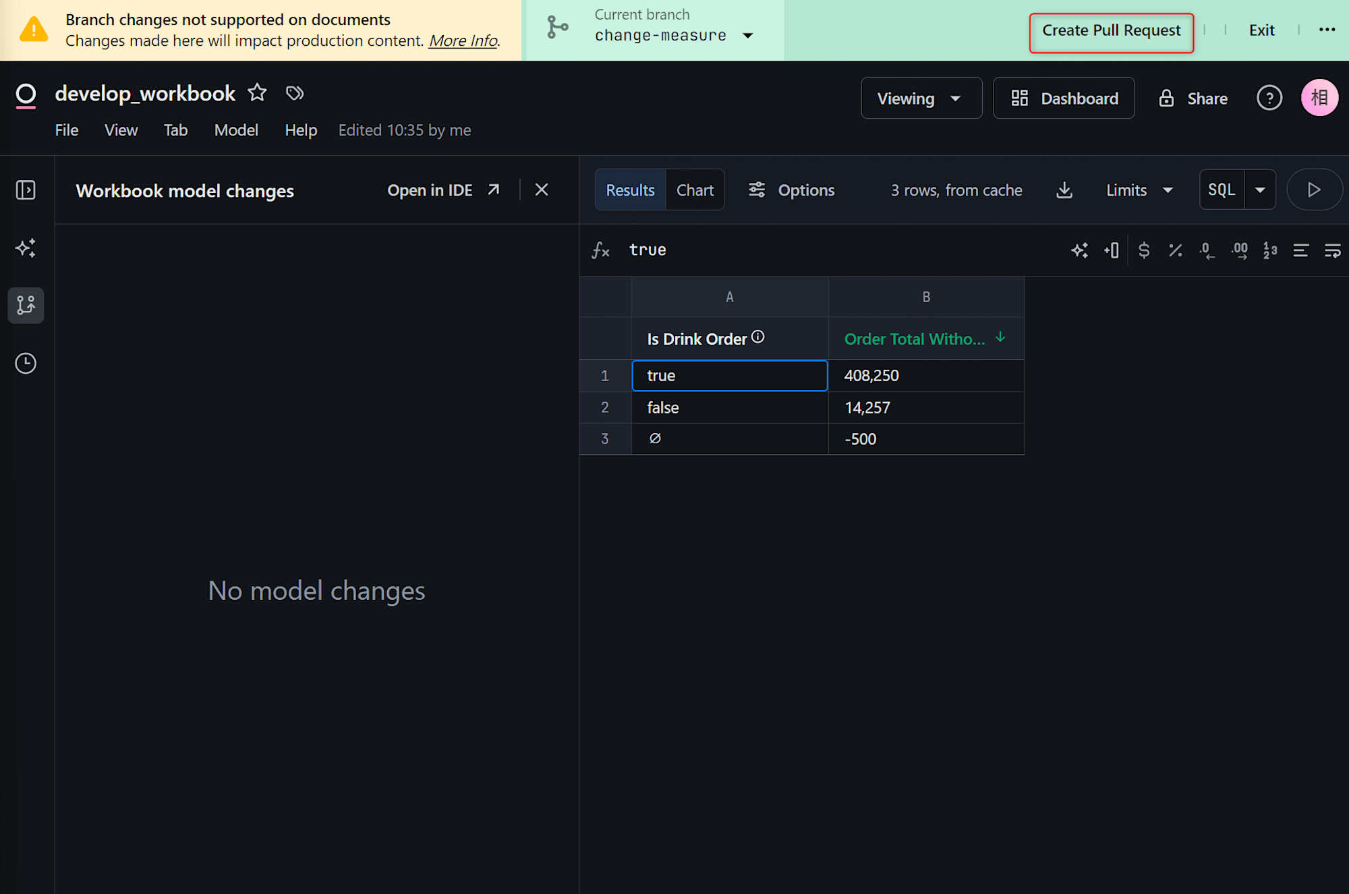Click Exit branch mode
The height and width of the screenshot is (894, 1349).
1261,30
